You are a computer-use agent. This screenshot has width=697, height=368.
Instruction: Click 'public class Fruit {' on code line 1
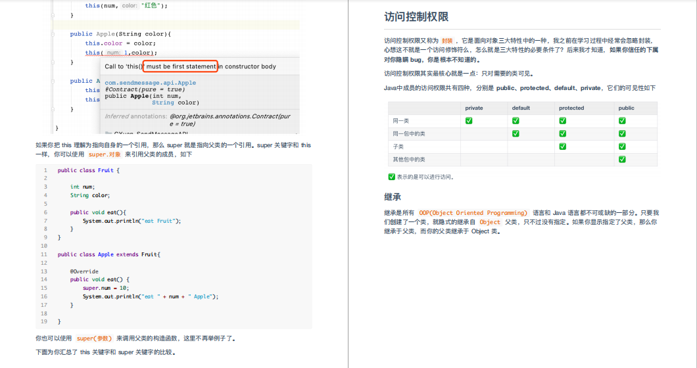89,170
